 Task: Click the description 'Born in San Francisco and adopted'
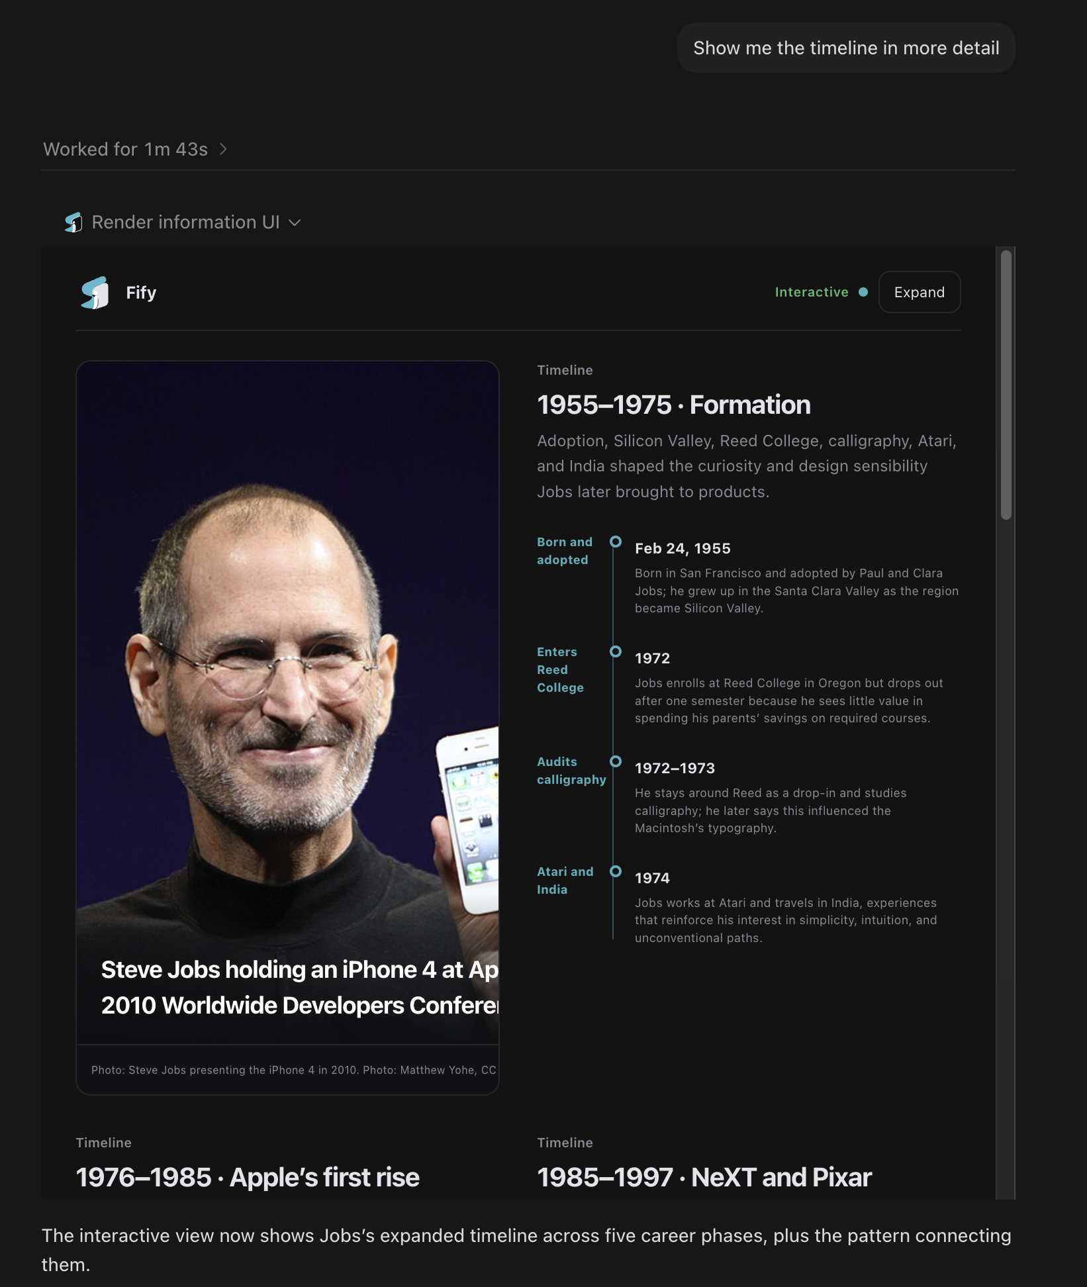[x=796, y=591]
